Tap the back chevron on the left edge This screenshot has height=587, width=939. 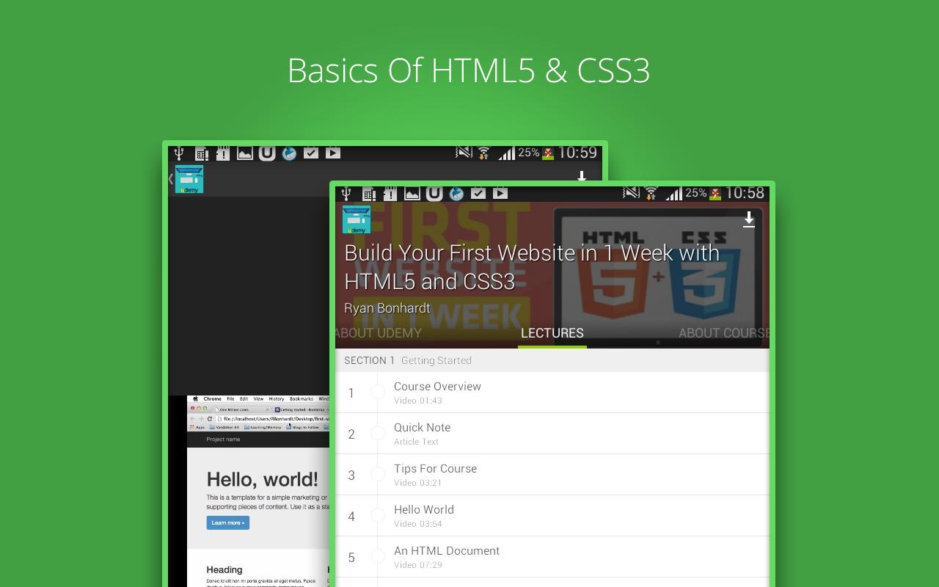click(x=169, y=178)
